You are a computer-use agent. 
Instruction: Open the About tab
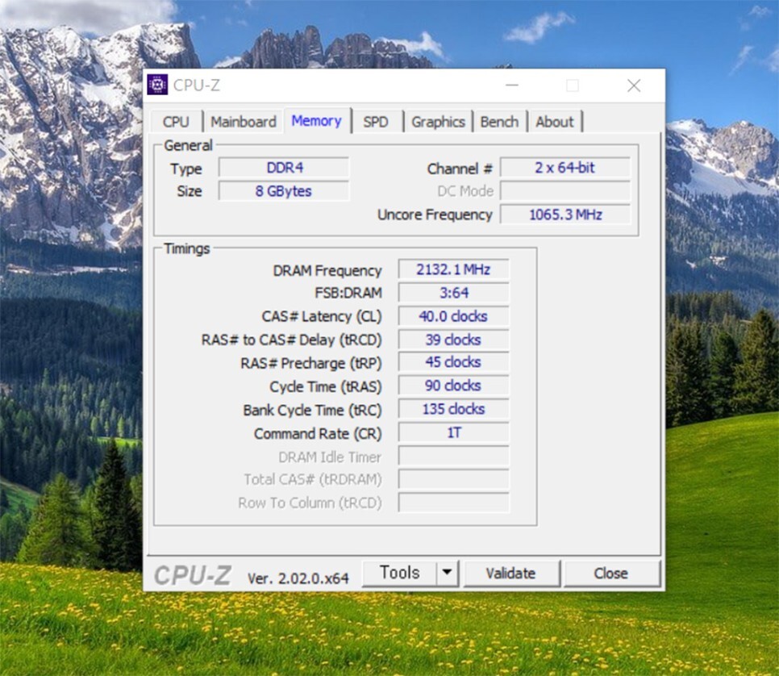555,122
